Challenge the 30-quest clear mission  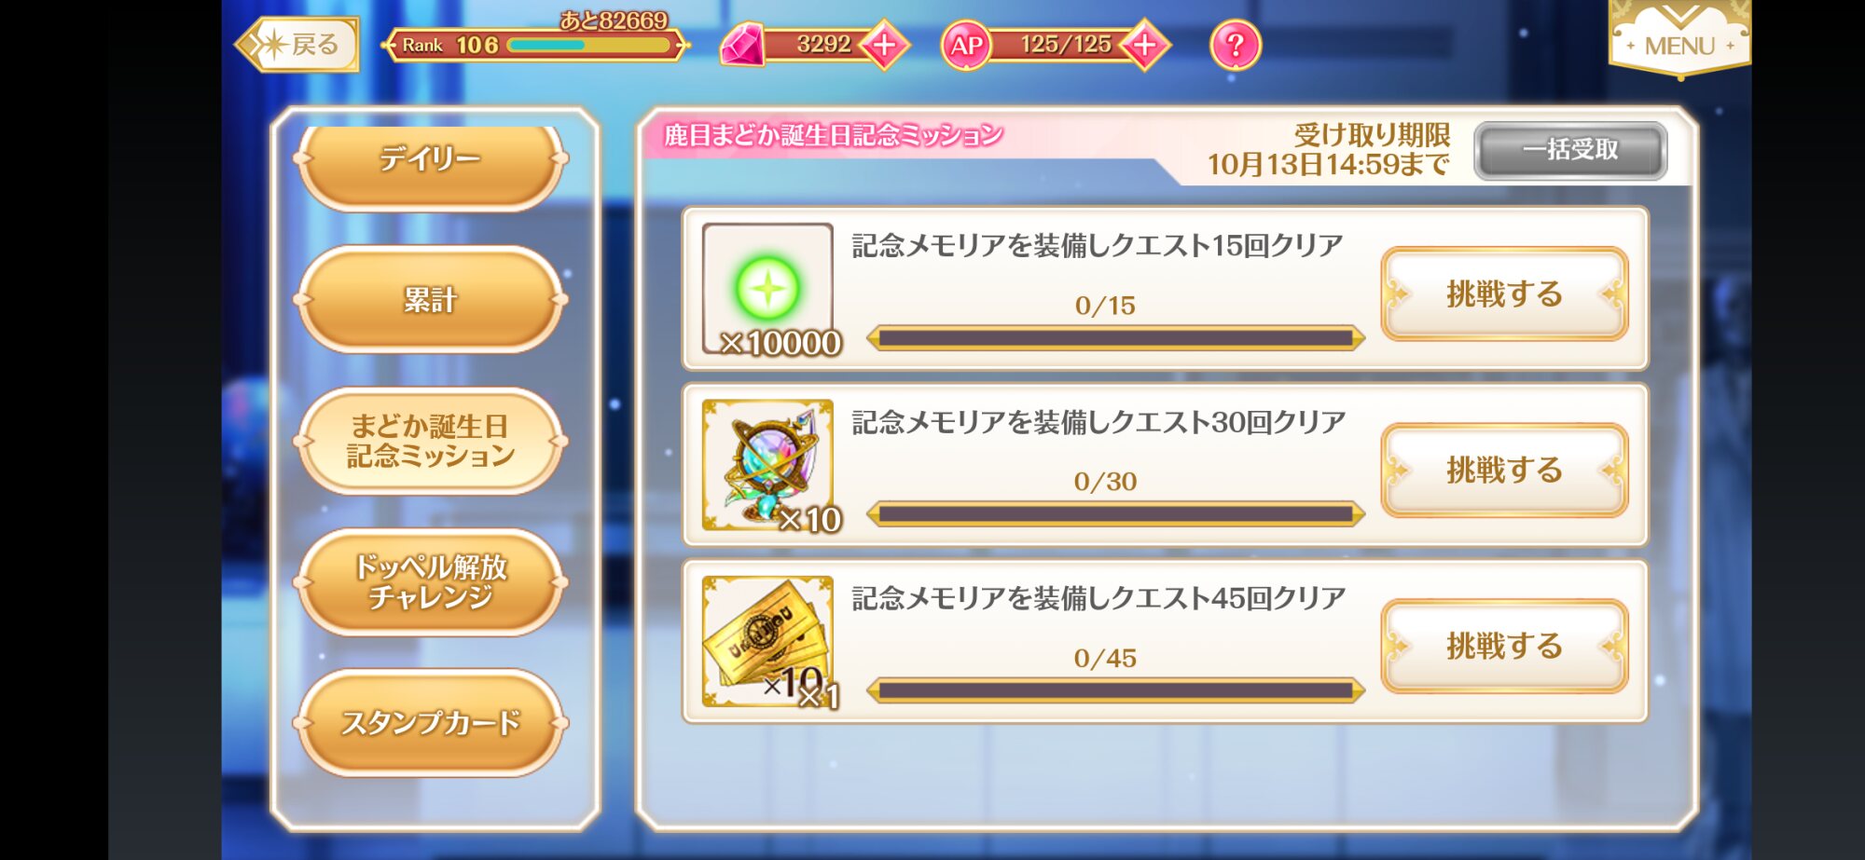pyautogui.click(x=1504, y=470)
